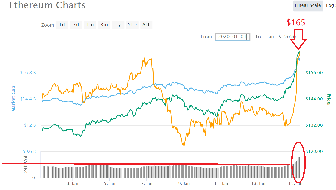Click the $9.6 B market cap label
This screenshot has width=336, height=190.
(29, 152)
